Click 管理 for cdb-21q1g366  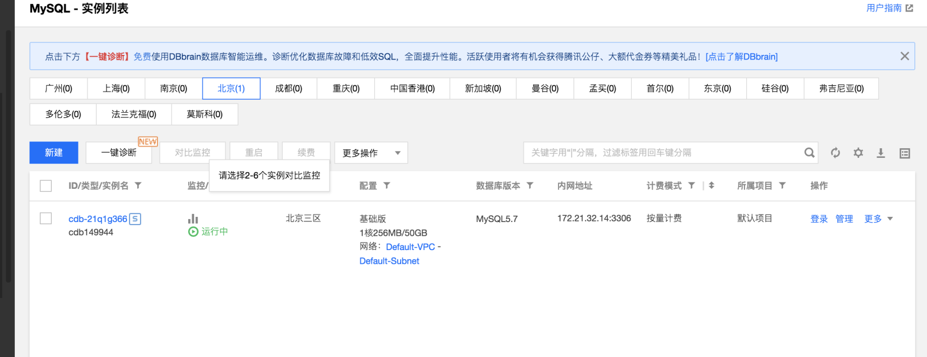[x=844, y=219]
